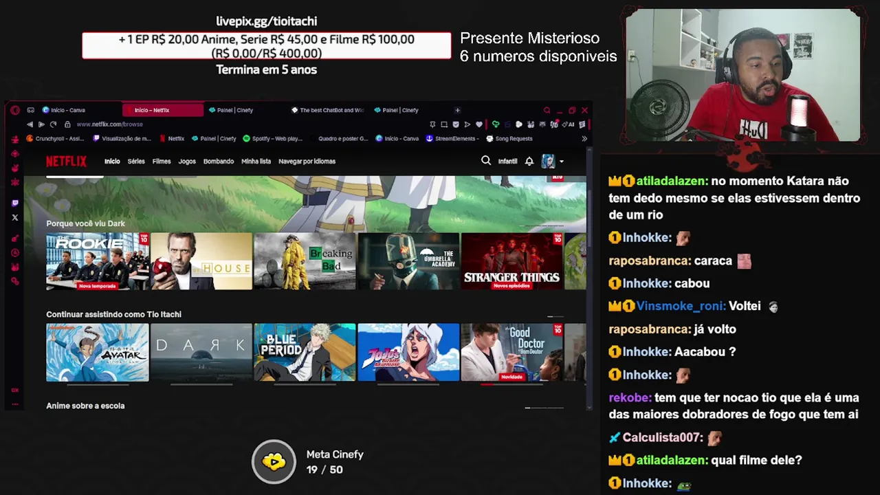Open the Painel | Cinefy bookmark

click(214, 138)
